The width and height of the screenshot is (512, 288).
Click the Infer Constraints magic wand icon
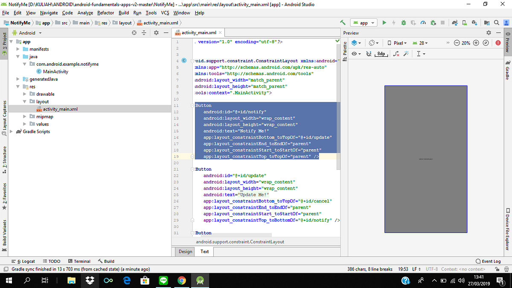pos(406,54)
